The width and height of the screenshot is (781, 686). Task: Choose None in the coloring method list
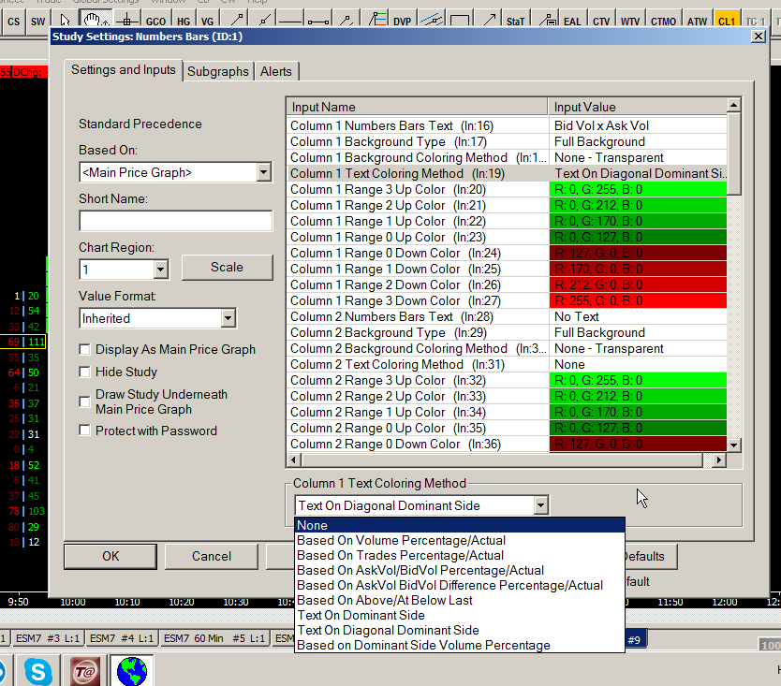point(460,525)
